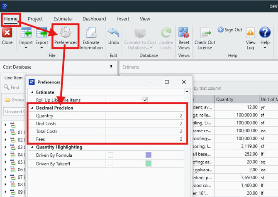Pick Driven By Formula purple color swatch
Viewport: 278px width, 197px height.
(x=149, y=155)
